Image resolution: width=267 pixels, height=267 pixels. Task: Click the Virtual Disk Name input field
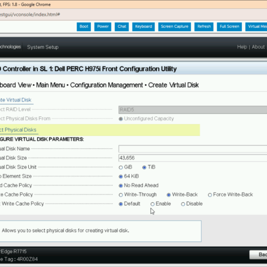pos(193,149)
